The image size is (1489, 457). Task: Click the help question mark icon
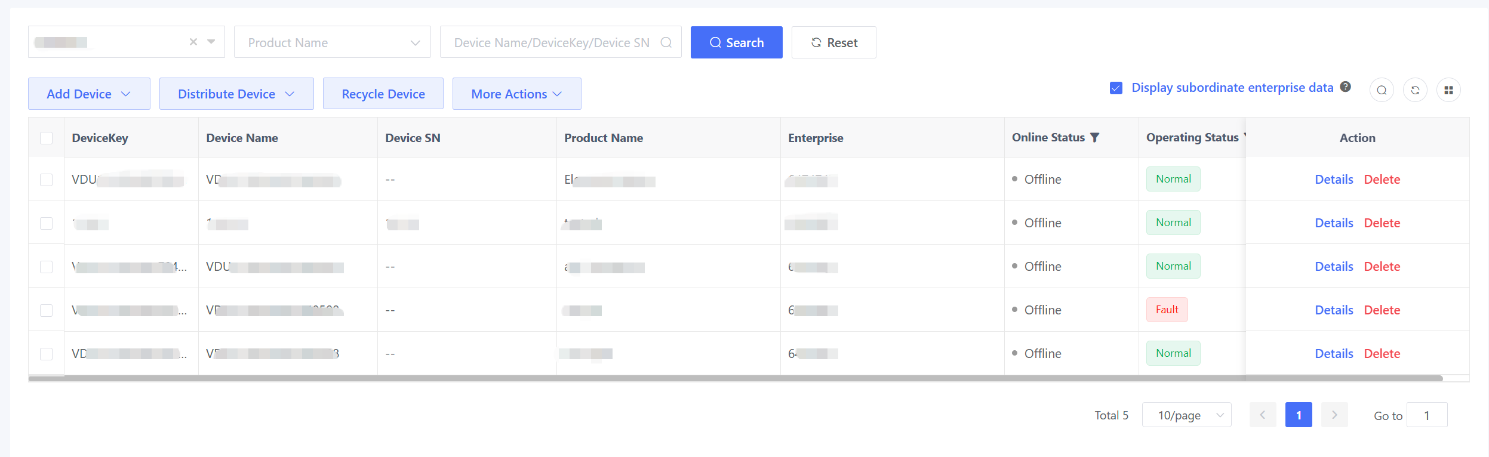[1345, 87]
